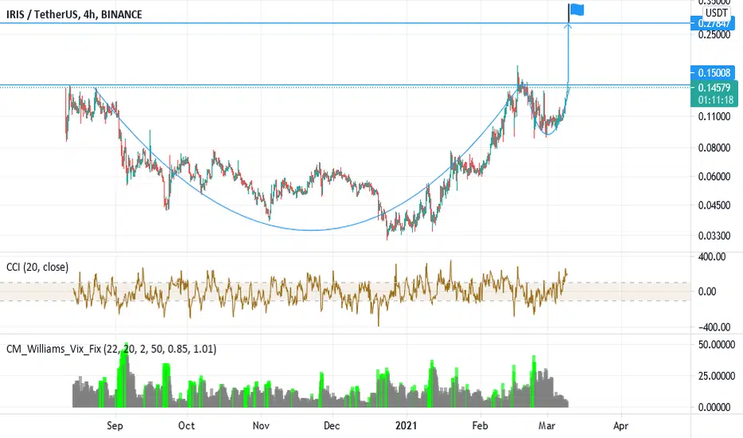Click the -400.00 CCI scale value
Screen dimensions: 743x438
(x=713, y=327)
